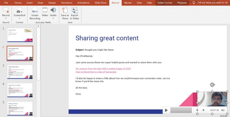
Task: Click the slide panel scrollbar track
Action: click(39, 54)
